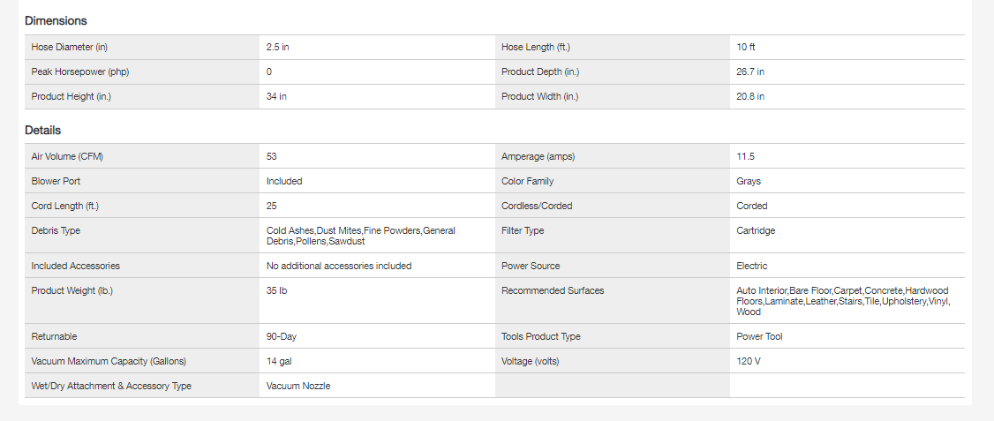Select the Amperage value 11.5
The width and height of the screenshot is (994, 421).
[746, 156]
